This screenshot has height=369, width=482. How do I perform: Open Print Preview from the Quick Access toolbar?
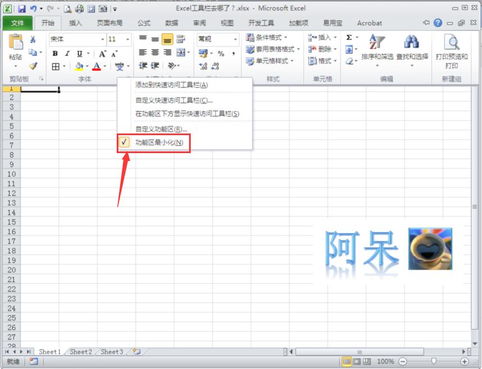coord(68,8)
